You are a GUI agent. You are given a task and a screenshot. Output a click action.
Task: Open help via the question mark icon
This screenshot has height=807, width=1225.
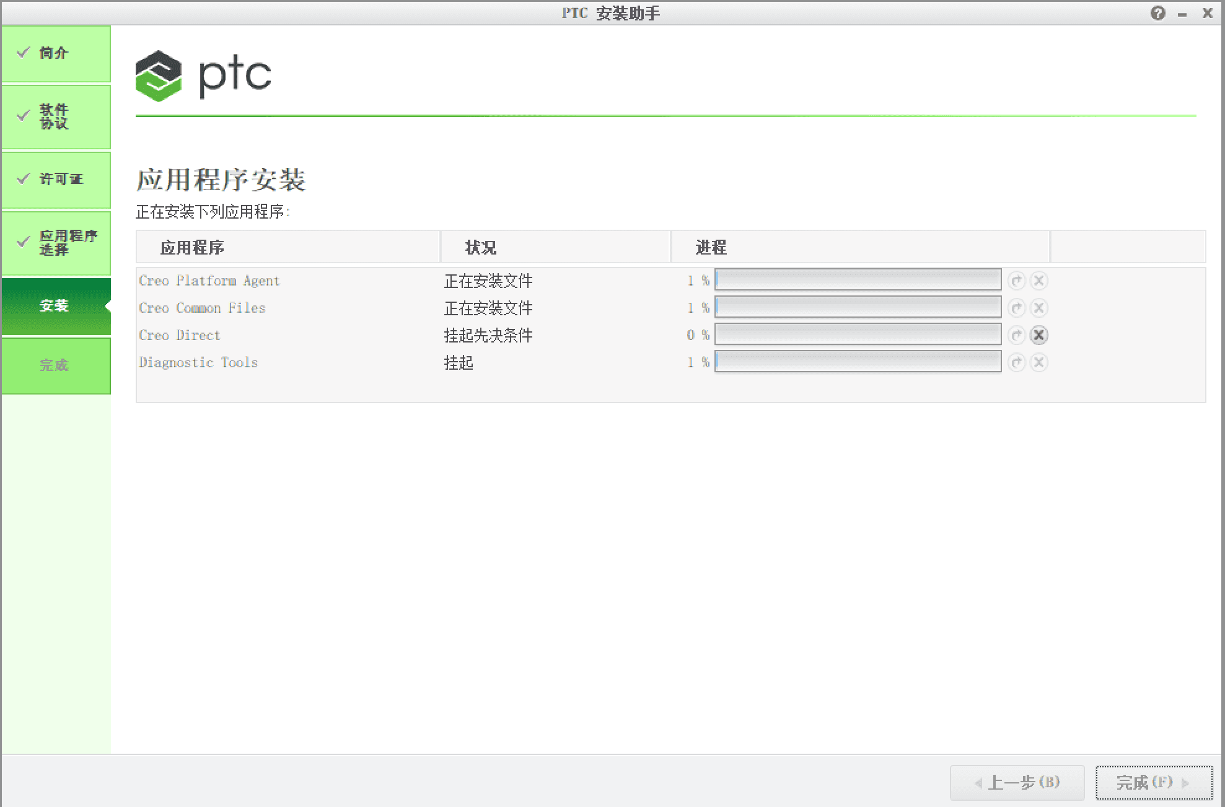[1157, 13]
